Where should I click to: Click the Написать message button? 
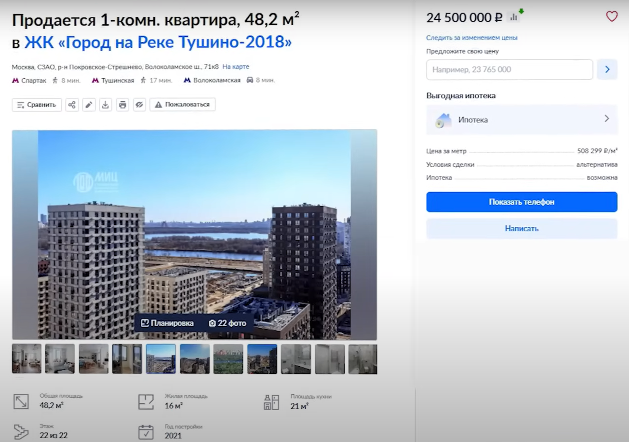pos(522,229)
